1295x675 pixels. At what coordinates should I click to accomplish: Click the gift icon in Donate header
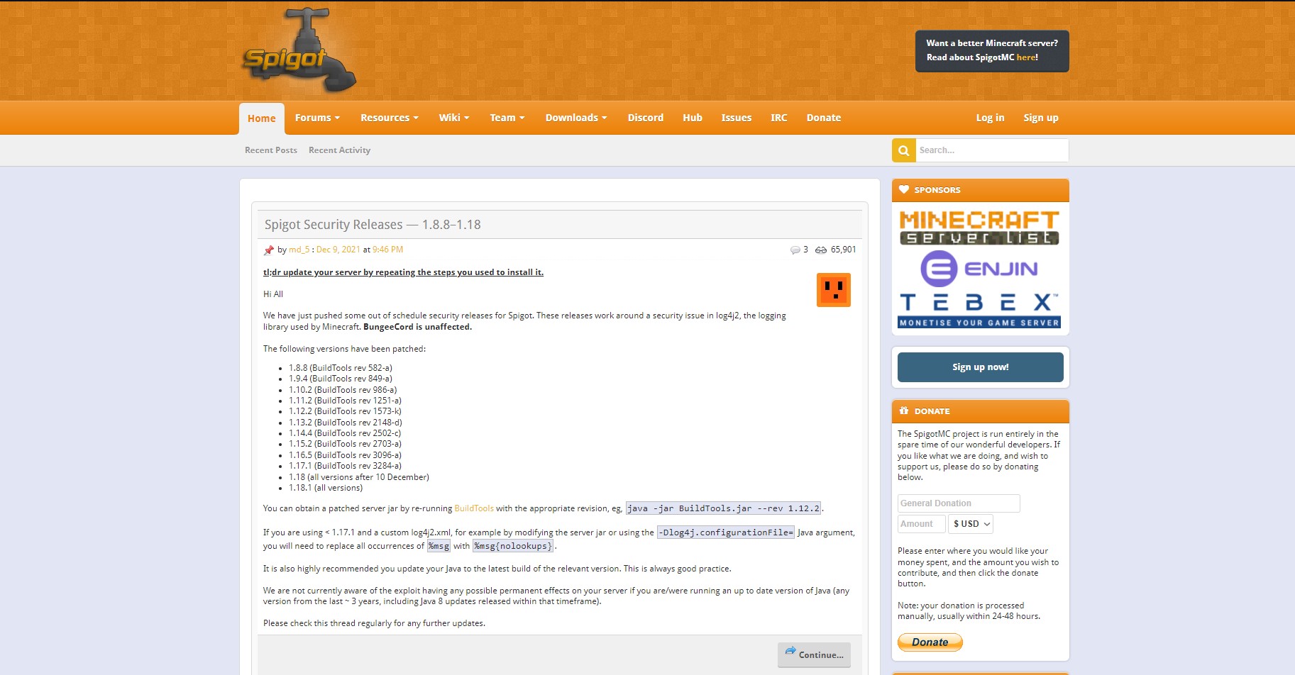pos(903,411)
